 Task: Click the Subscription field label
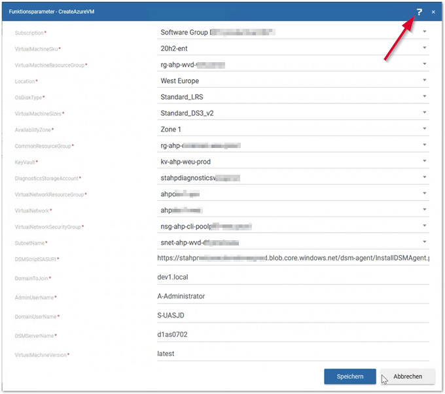click(x=29, y=33)
